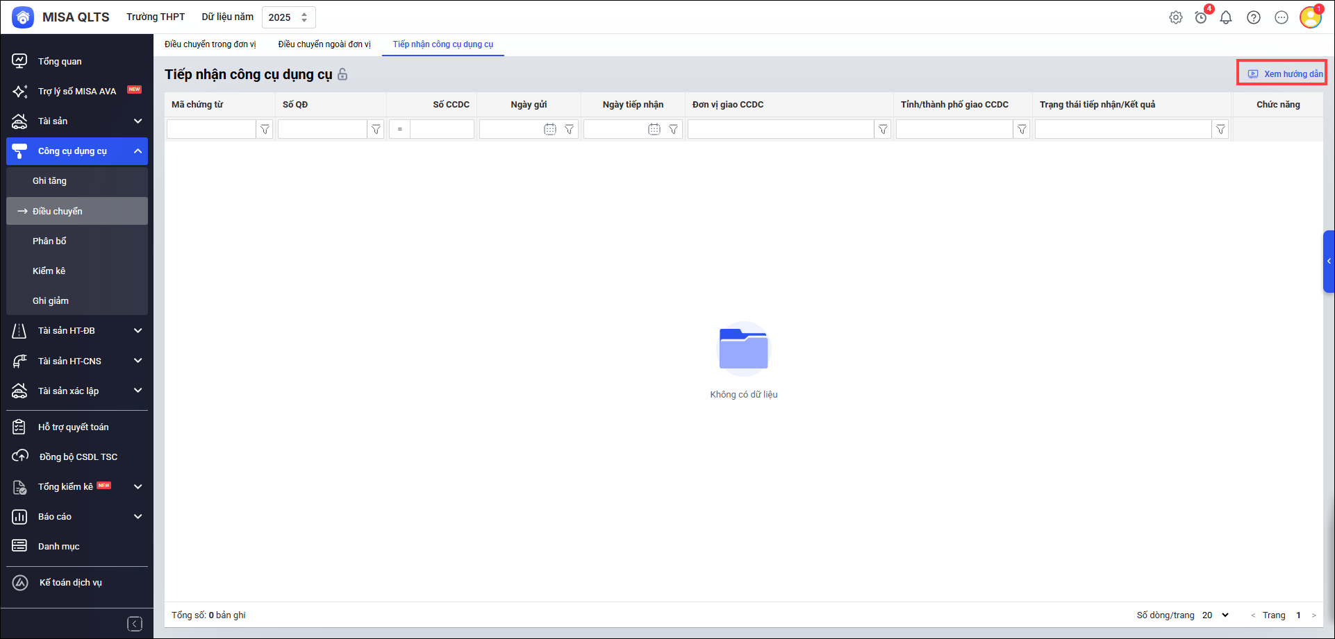
Task: Open filter options for Số QĐ column
Action: (x=376, y=129)
